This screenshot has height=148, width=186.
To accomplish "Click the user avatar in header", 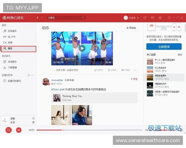I will (x=126, y=18).
